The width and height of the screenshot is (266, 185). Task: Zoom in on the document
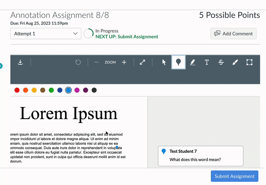tap(124, 62)
